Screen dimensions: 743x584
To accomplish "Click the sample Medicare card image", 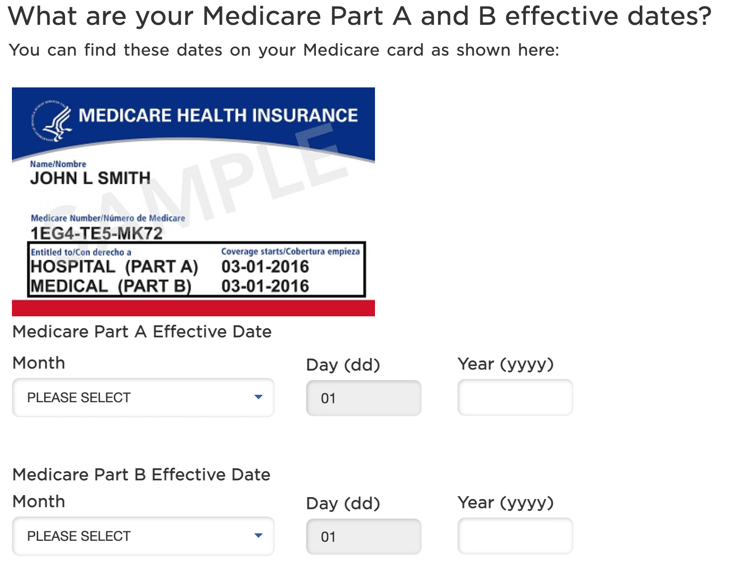I will [x=193, y=201].
